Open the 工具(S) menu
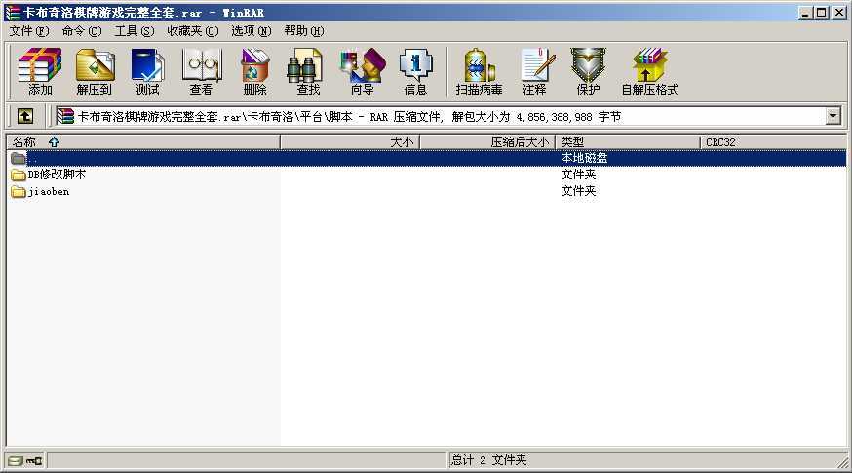 135,31
